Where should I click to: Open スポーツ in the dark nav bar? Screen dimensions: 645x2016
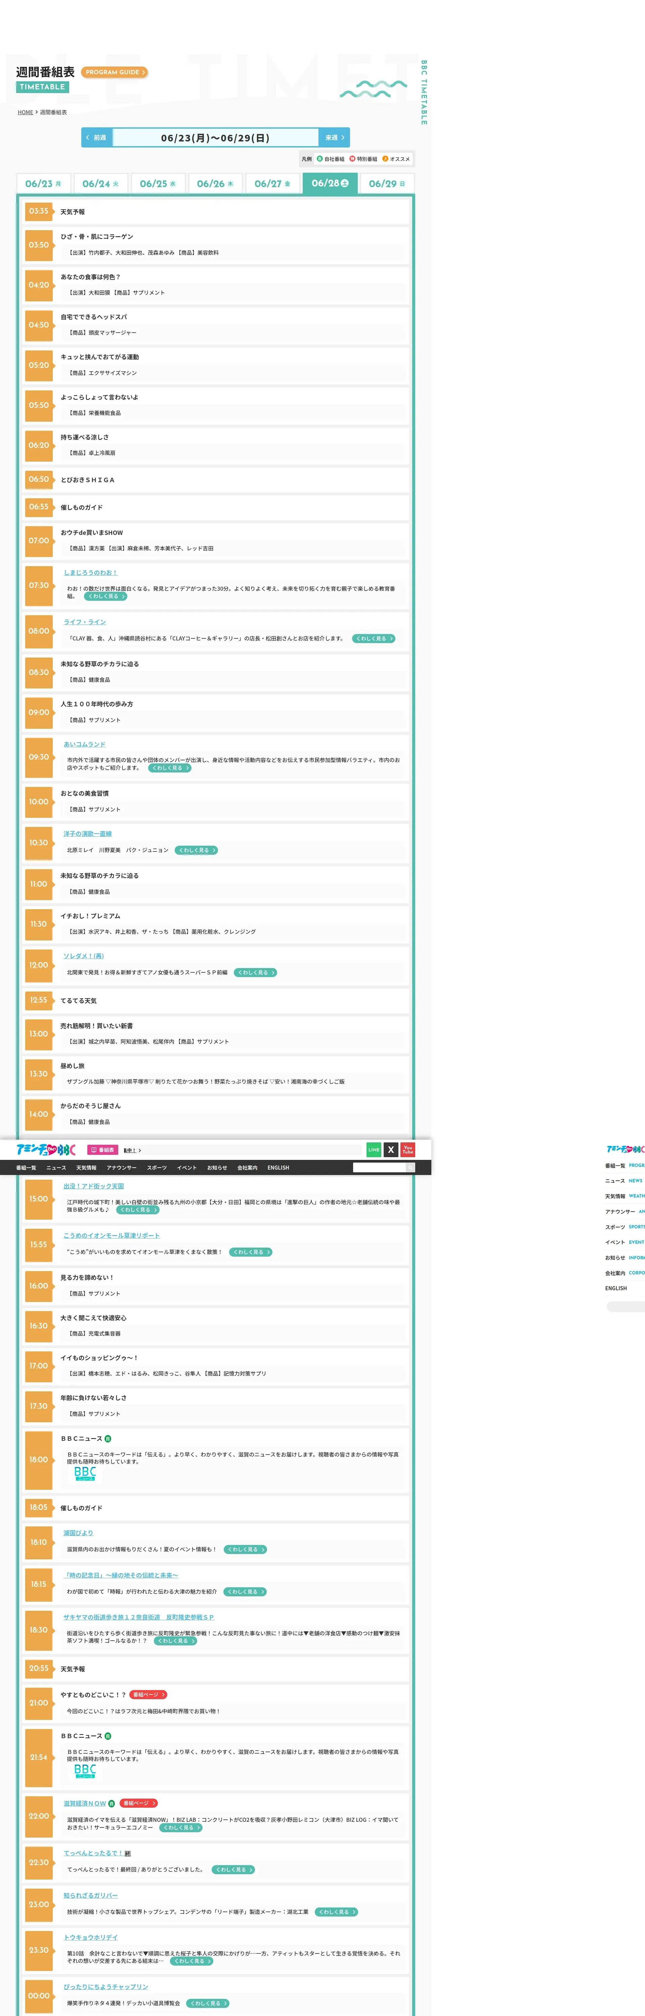coord(157,1168)
